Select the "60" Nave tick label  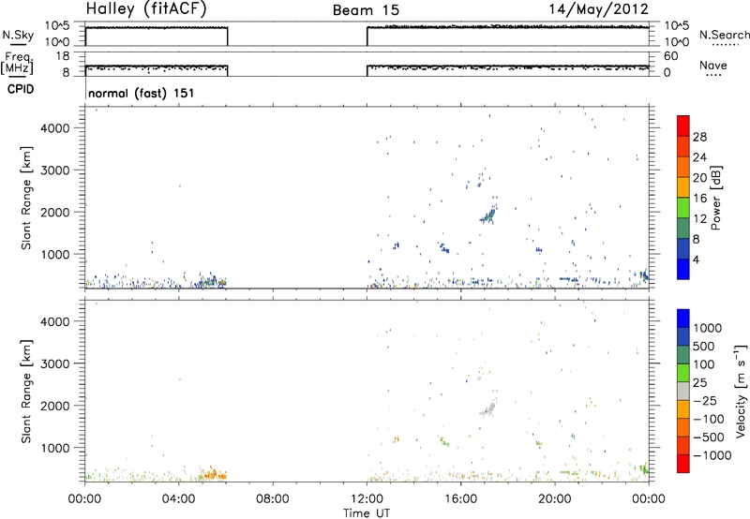670,56
